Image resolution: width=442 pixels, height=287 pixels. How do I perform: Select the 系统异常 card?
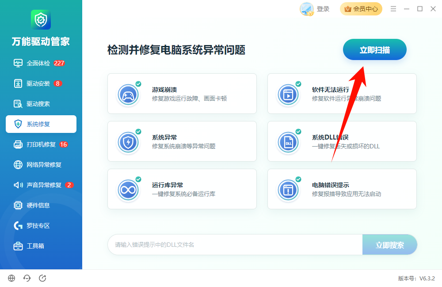[x=182, y=141]
